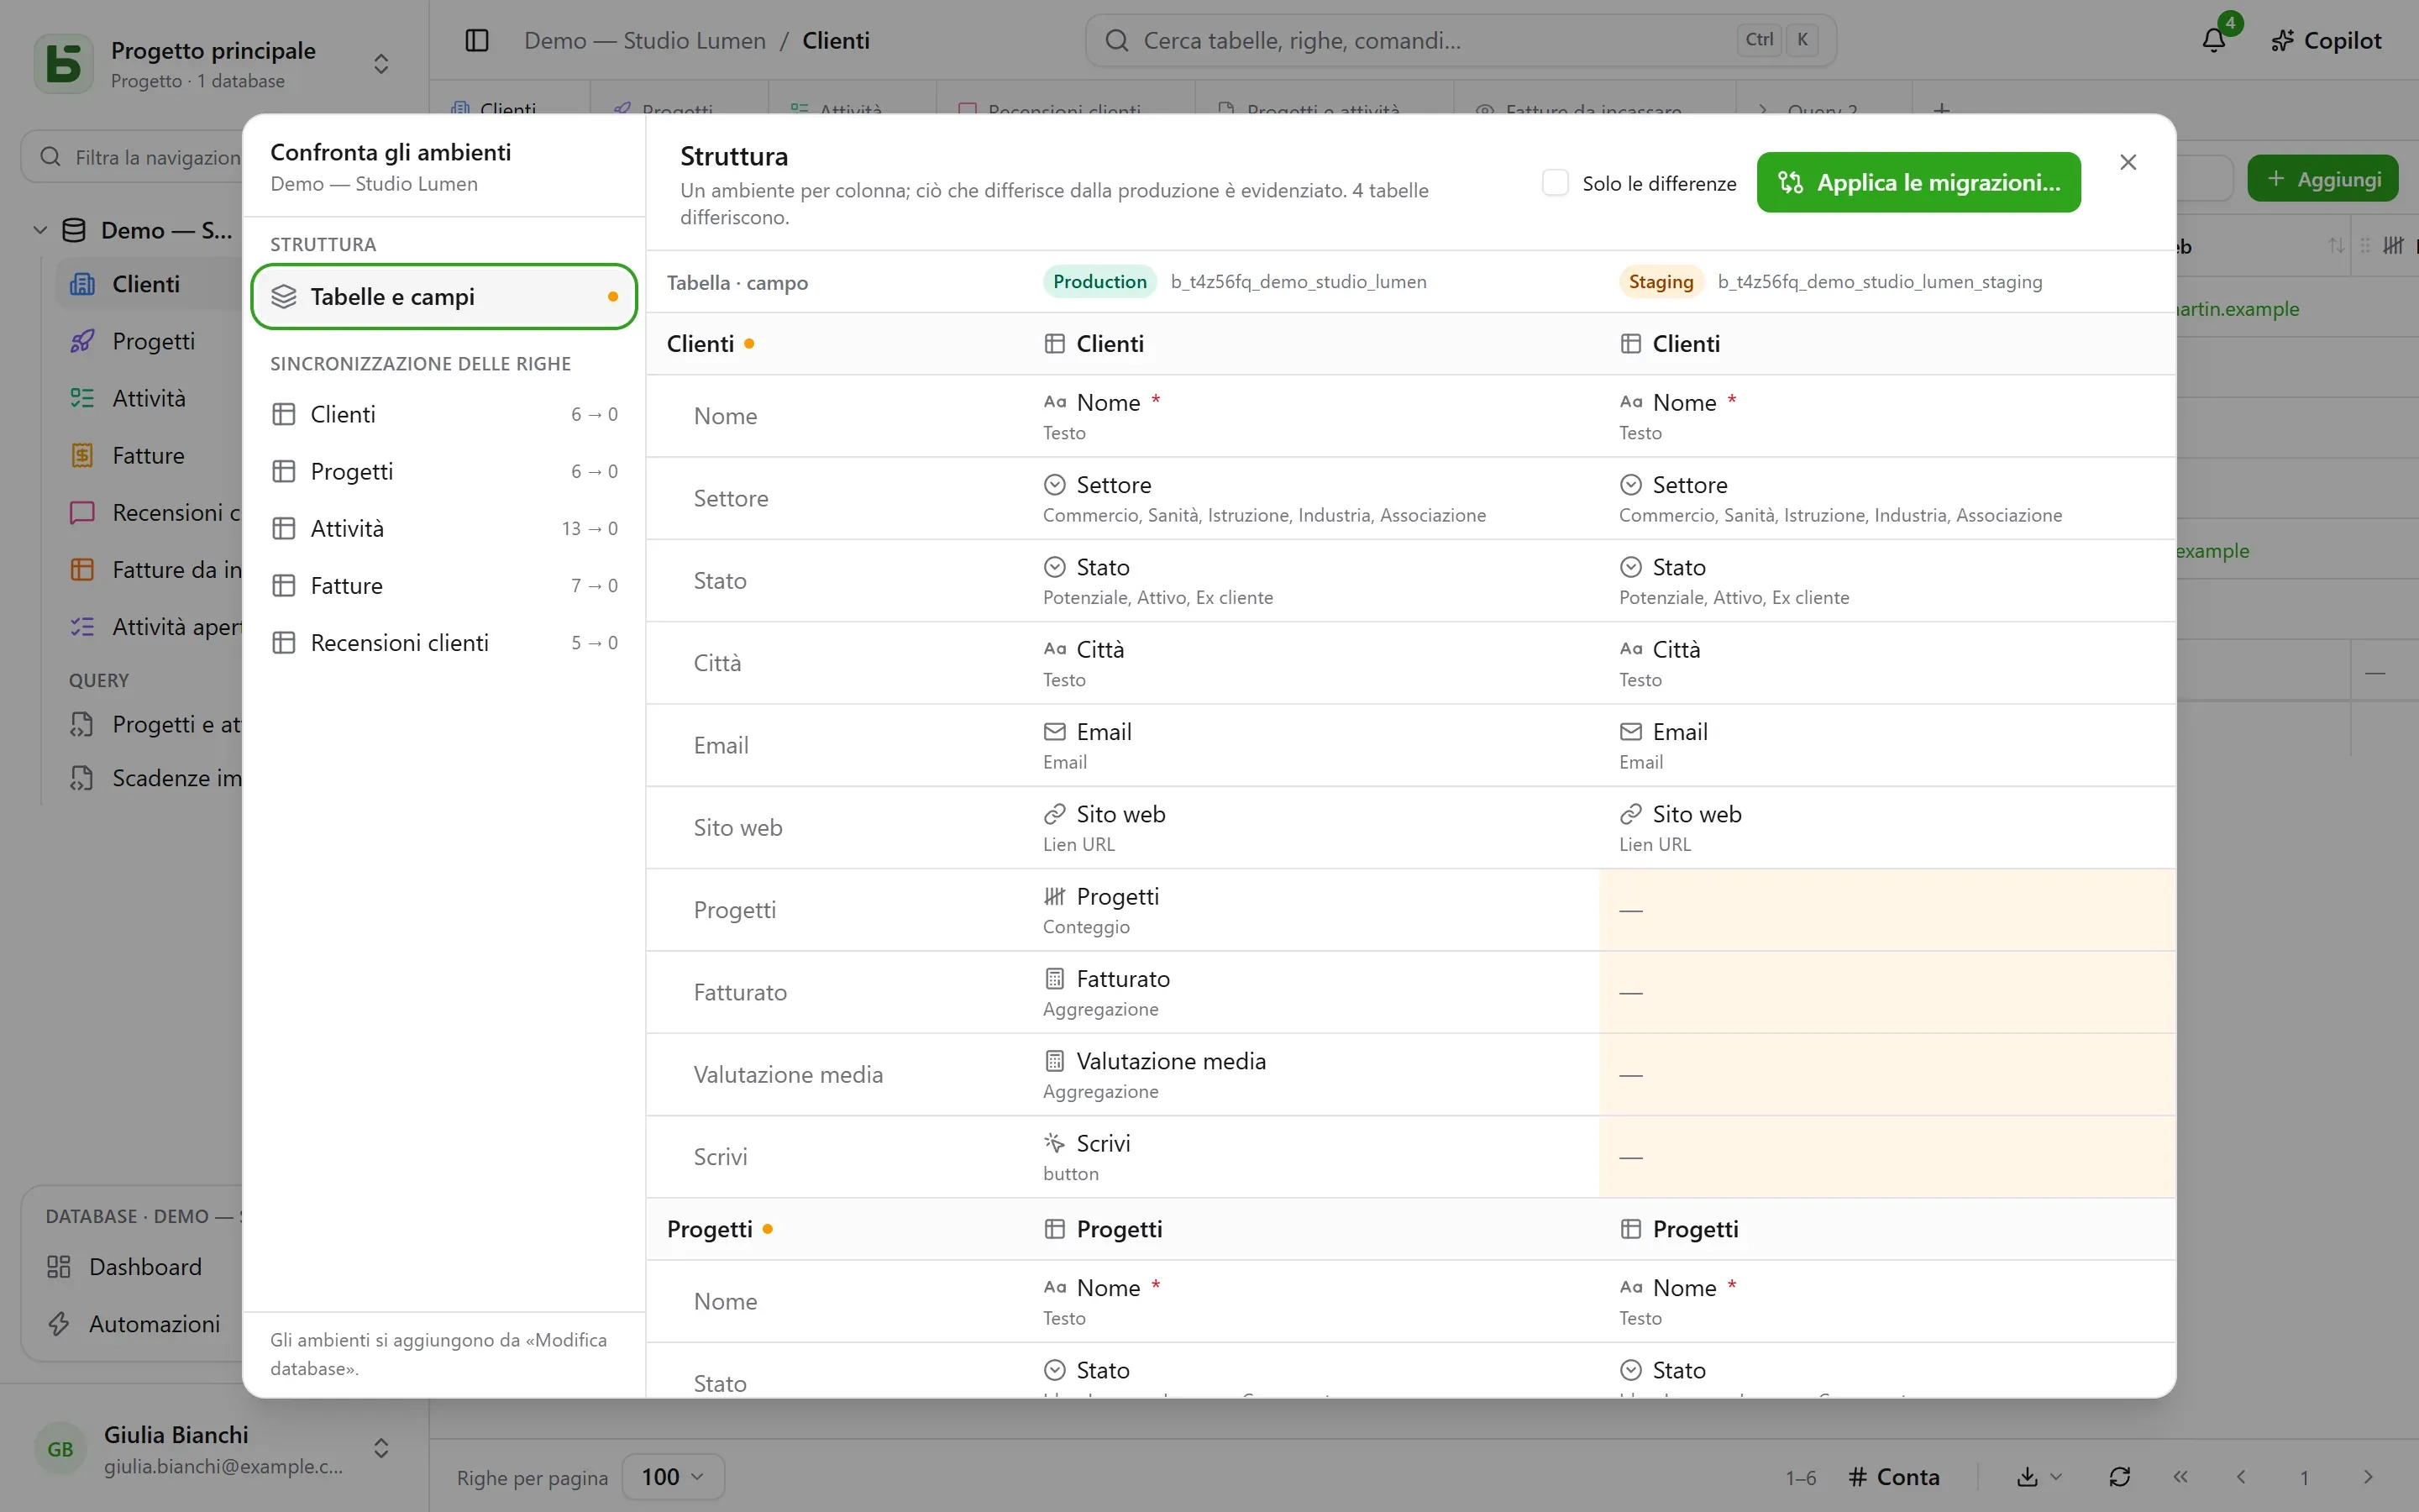Click Applica le migrazioni button
The height and width of the screenshot is (1512, 2419).
pyautogui.click(x=1918, y=182)
